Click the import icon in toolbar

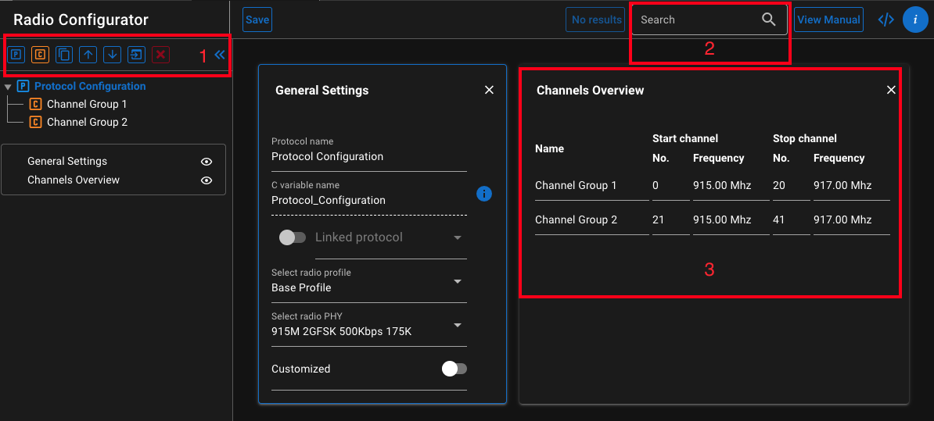pos(137,55)
